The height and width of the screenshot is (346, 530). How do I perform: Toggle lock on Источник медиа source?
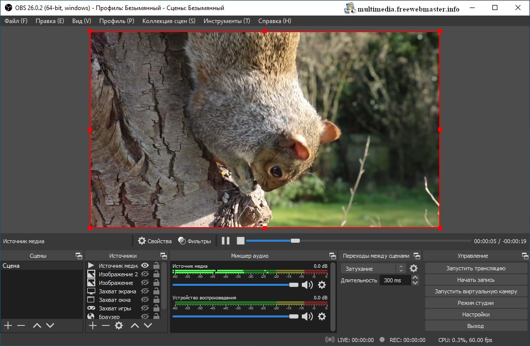(156, 265)
